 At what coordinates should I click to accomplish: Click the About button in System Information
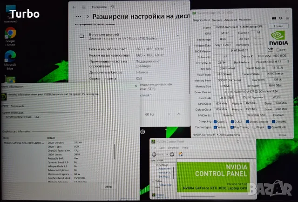(108, 187)
